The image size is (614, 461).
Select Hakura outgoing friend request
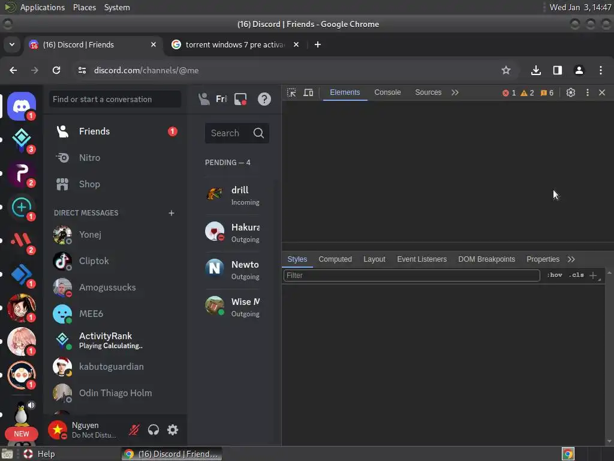click(x=233, y=232)
